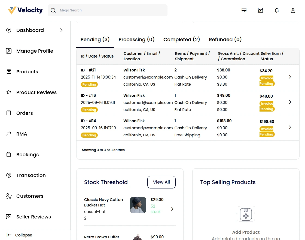Expand order ID #21 row arrow
The image size is (305, 240).
coord(290,77)
